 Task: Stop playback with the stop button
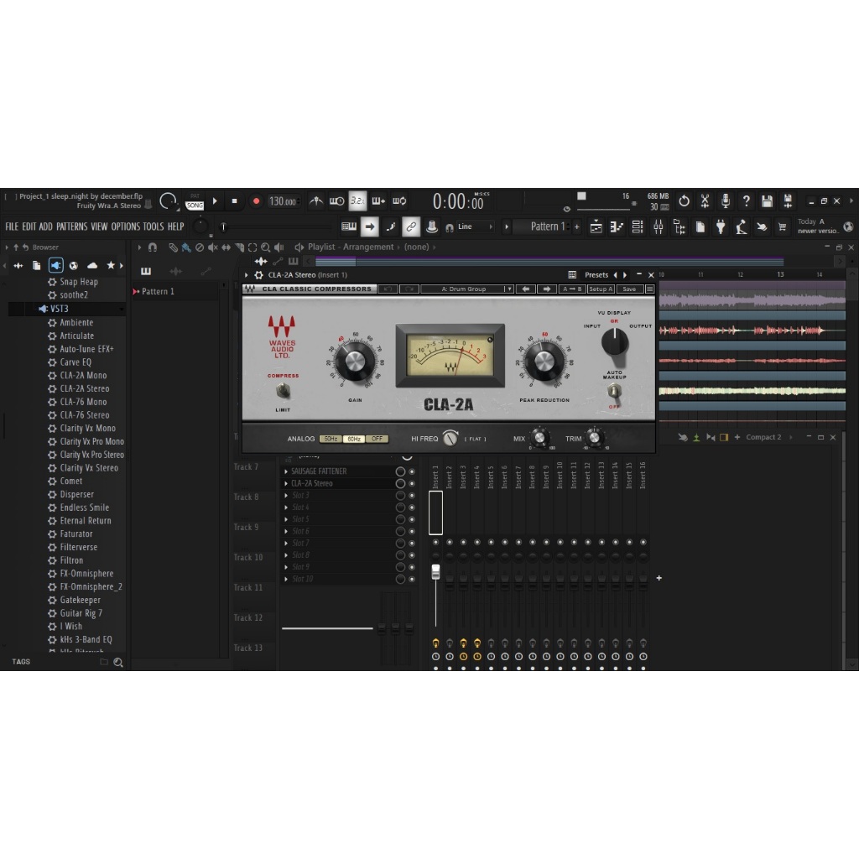point(235,201)
